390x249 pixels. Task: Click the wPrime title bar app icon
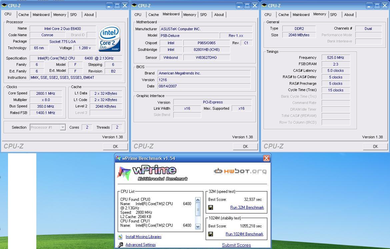(x=118, y=158)
